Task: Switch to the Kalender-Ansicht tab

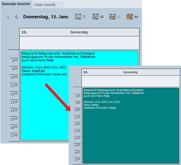Action: tap(16, 4)
